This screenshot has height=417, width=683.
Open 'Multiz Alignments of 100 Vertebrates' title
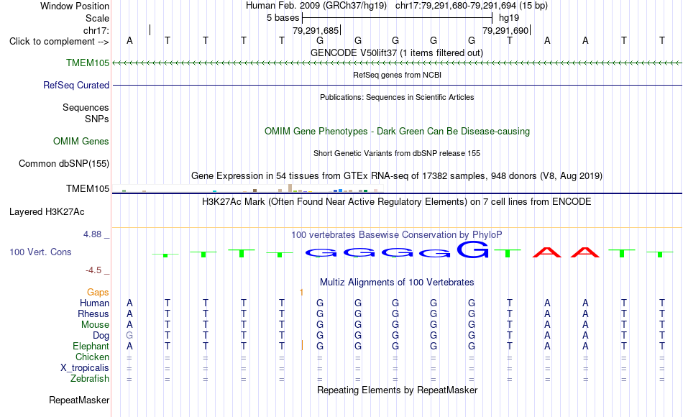(x=397, y=283)
